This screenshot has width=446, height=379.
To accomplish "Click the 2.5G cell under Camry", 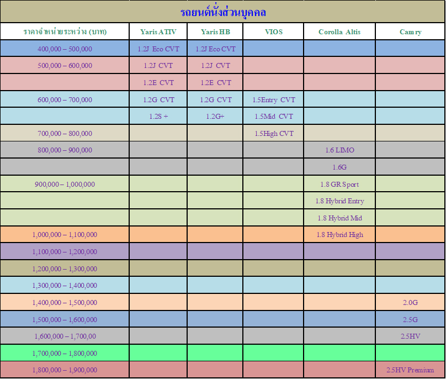I will point(410,319).
